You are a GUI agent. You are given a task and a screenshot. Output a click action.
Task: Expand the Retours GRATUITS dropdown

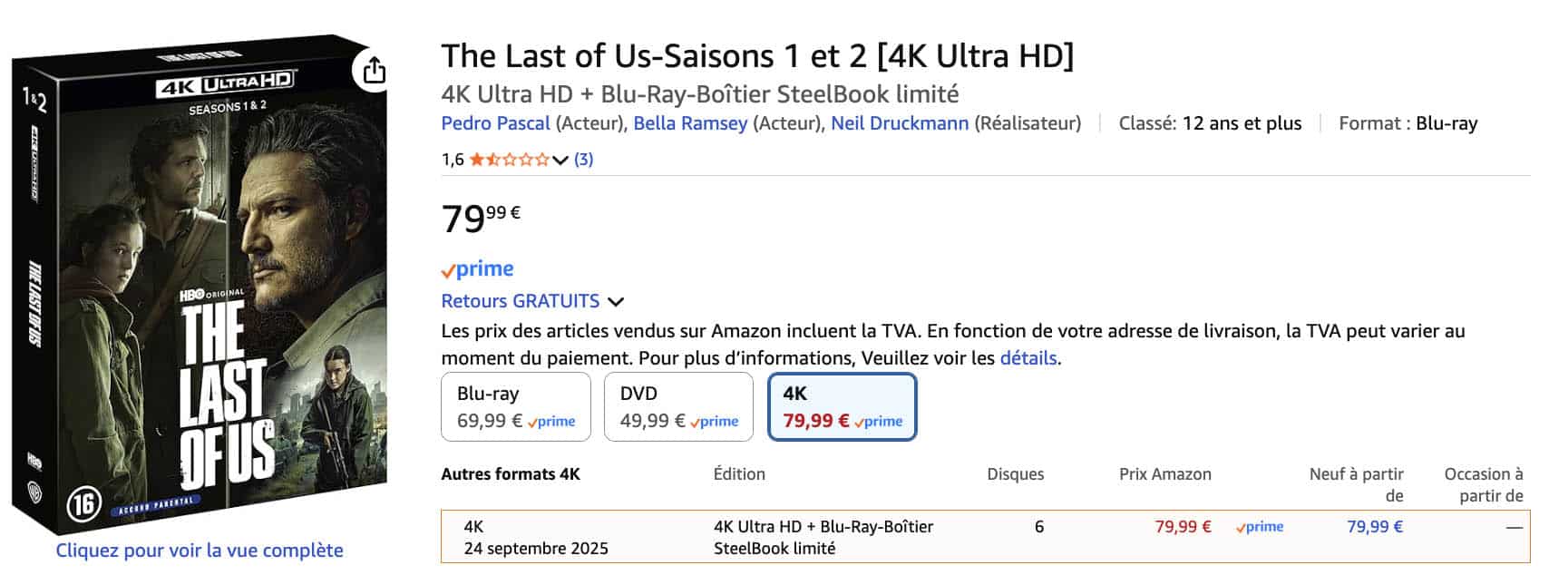point(616,301)
